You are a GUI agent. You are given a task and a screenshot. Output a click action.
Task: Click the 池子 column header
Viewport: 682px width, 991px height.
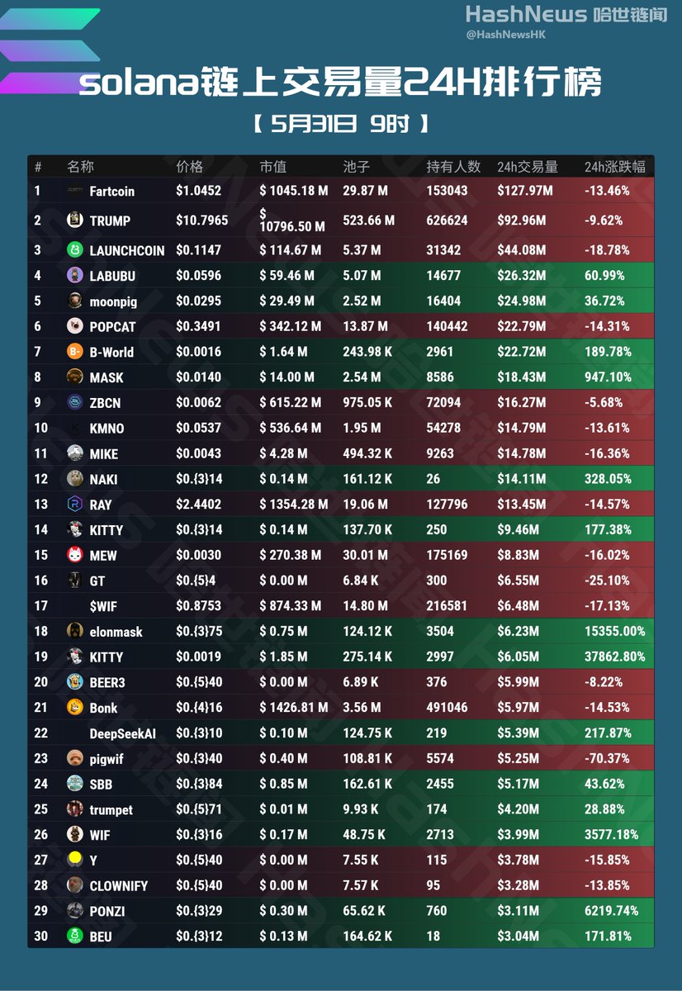click(356, 167)
